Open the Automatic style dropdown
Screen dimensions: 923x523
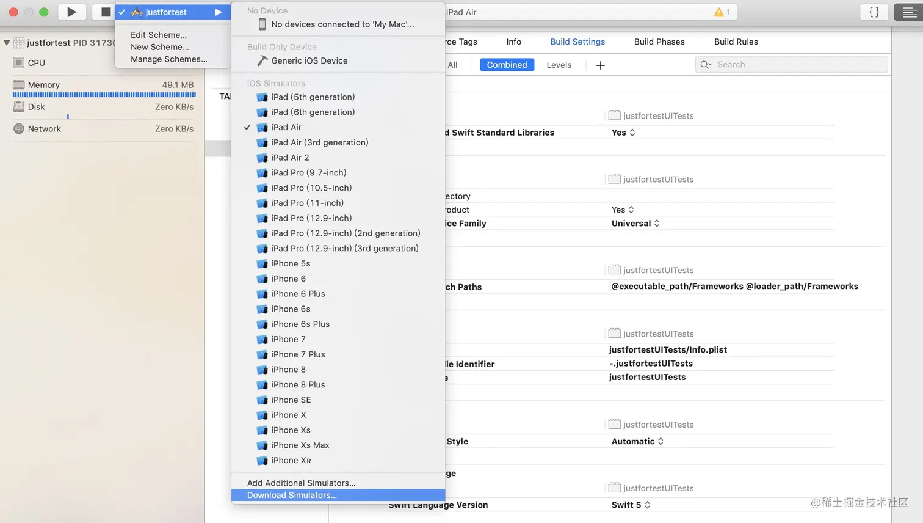click(637, 441)
